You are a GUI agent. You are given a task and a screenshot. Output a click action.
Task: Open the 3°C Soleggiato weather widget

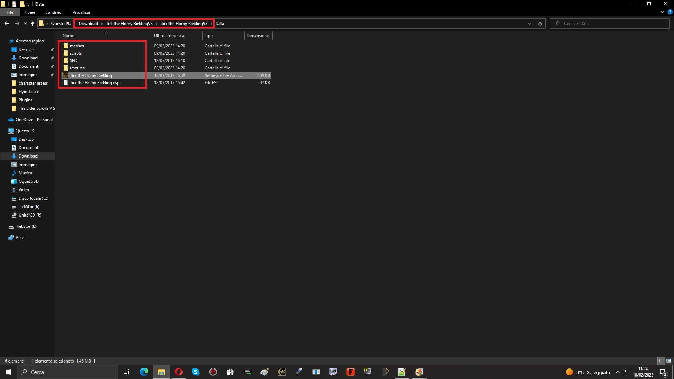click(x=588, y=372)
